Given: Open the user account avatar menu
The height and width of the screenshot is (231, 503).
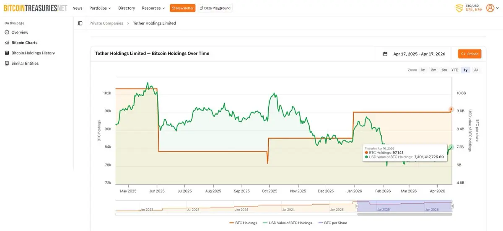Looking at the screenshot, I should (x=490, y=8).
